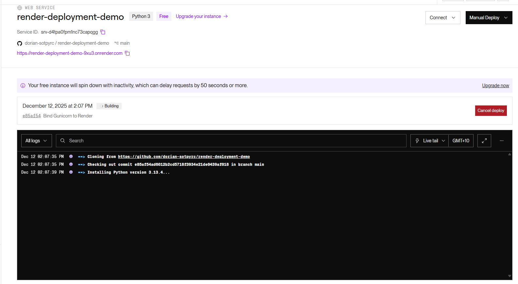Click the magnifier icon in the log search

pyautogui.click(x=63, y=141)
